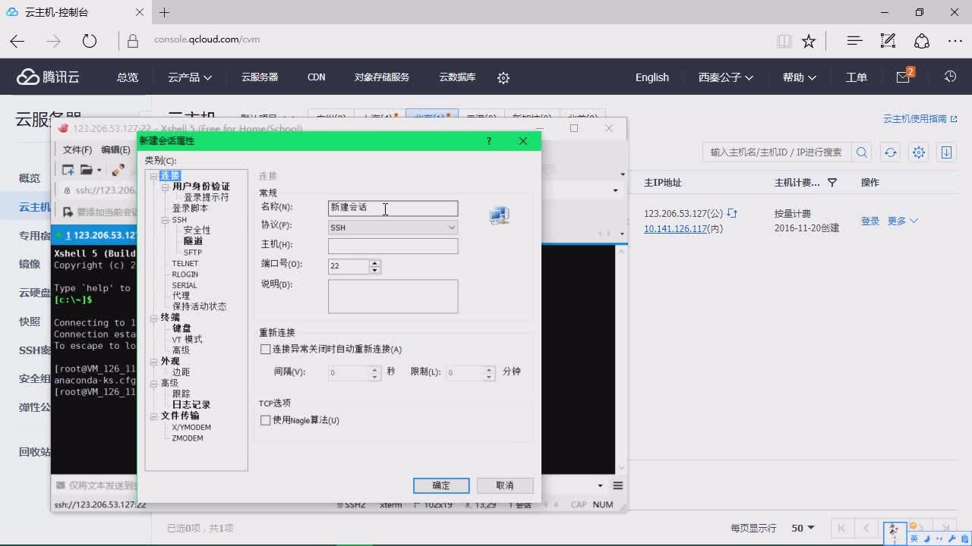Select ZMODEM in category tree
The height and width of the screenshot is (546, 972).
pyautogui.click(x=188, y=438)
